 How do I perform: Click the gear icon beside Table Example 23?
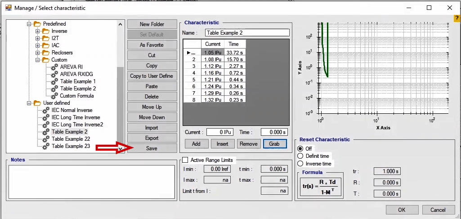pos(46,146)
